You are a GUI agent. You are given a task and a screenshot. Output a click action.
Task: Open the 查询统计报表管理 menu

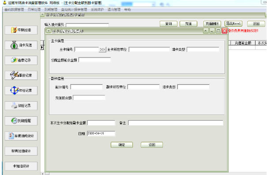click(x=74, y=10)
